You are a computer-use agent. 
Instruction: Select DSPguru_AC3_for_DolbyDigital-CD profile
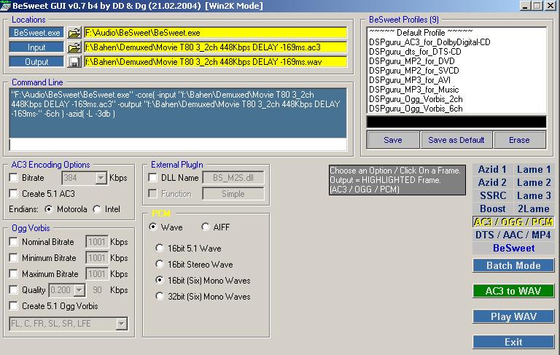pyautogui.click(x=429, y=42)
